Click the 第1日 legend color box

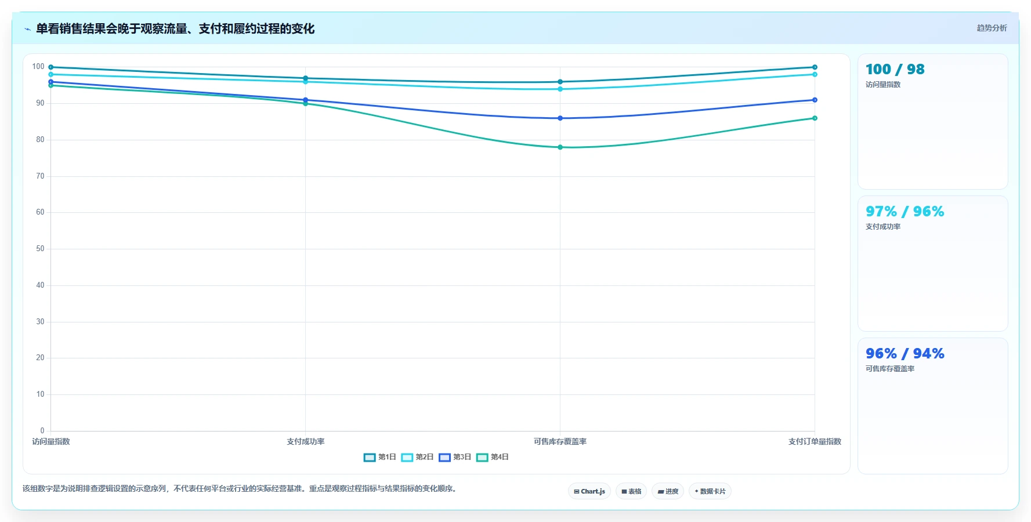tap(370, 457)
